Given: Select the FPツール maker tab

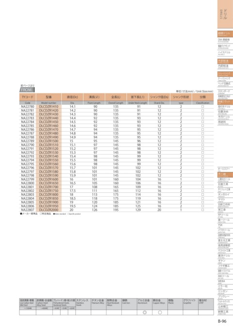Looking at the screenshot, I should pos(225,216).
